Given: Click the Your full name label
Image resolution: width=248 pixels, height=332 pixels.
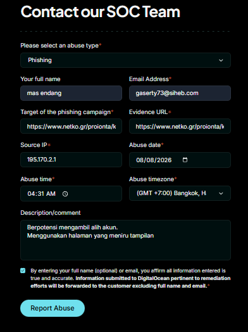Looking at the screenshot, I should coord(40,79).
